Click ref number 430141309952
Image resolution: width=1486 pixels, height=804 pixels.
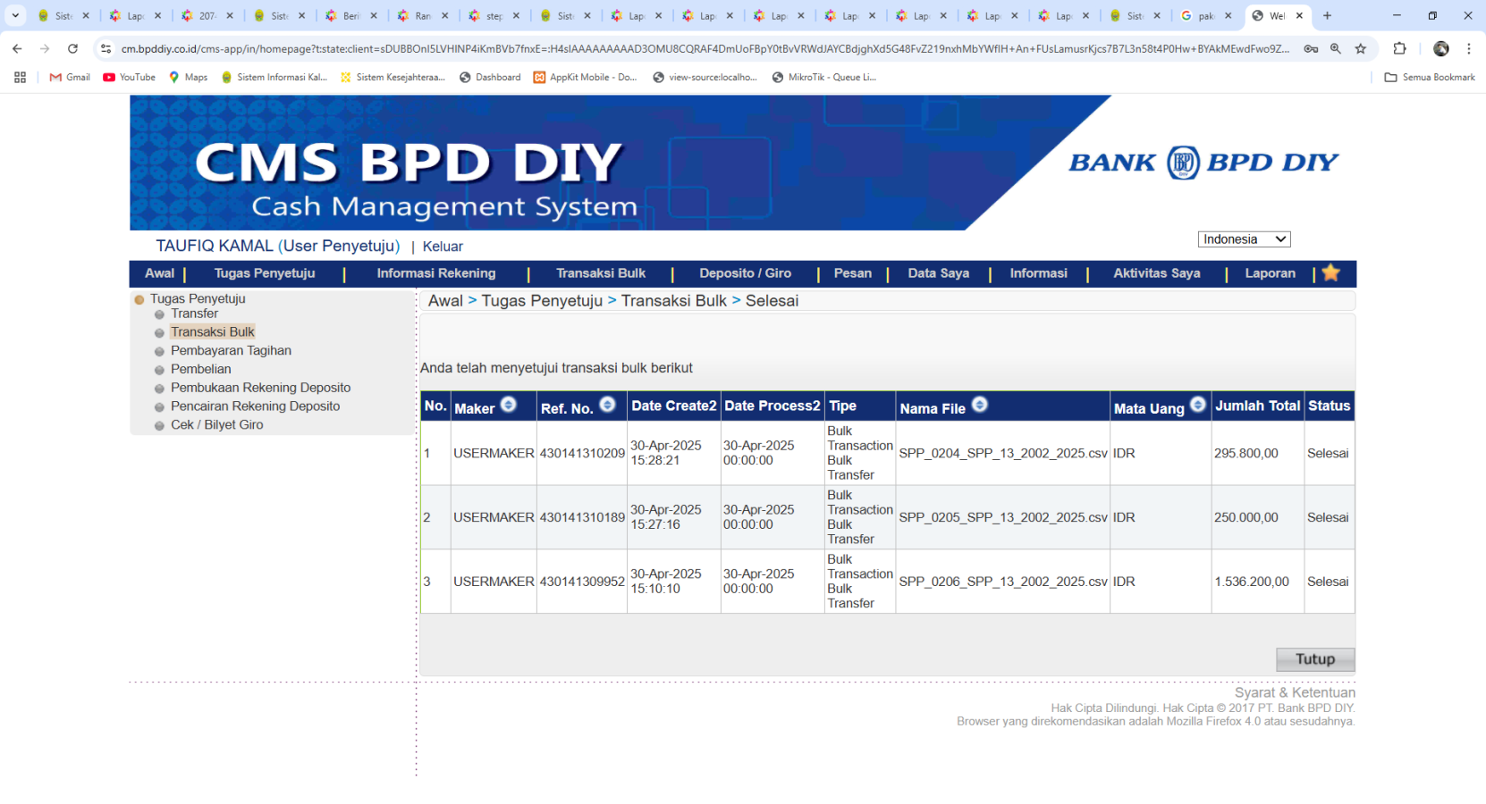click(582, 582)
